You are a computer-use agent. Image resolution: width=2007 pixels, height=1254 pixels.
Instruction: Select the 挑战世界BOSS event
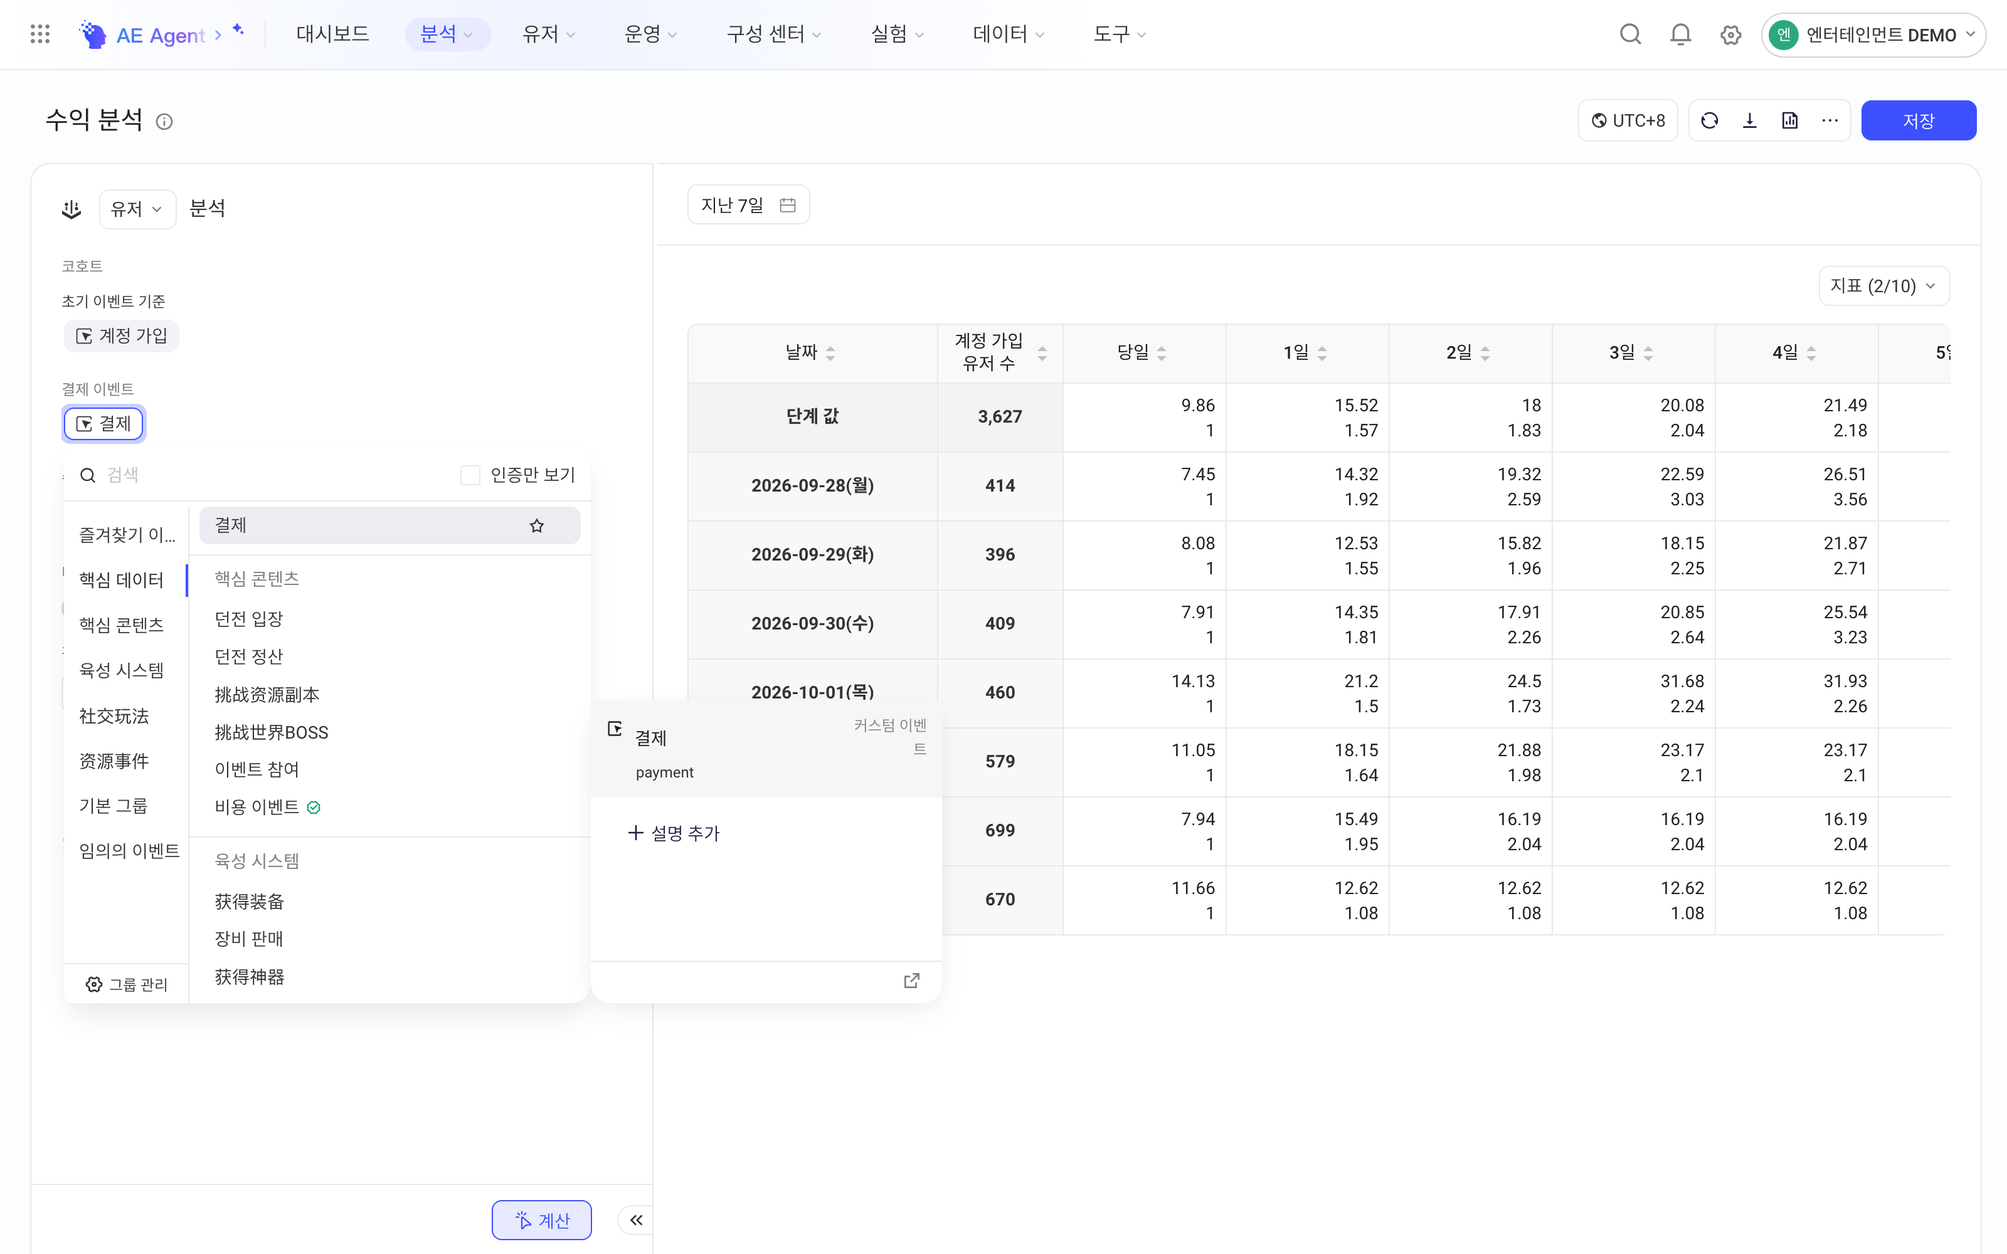click(x=389, y=732)
